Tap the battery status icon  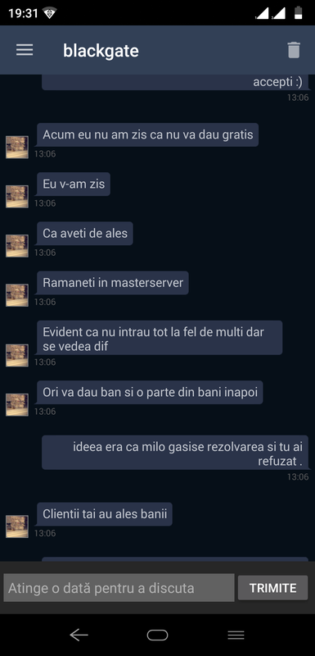click(299, 13)
